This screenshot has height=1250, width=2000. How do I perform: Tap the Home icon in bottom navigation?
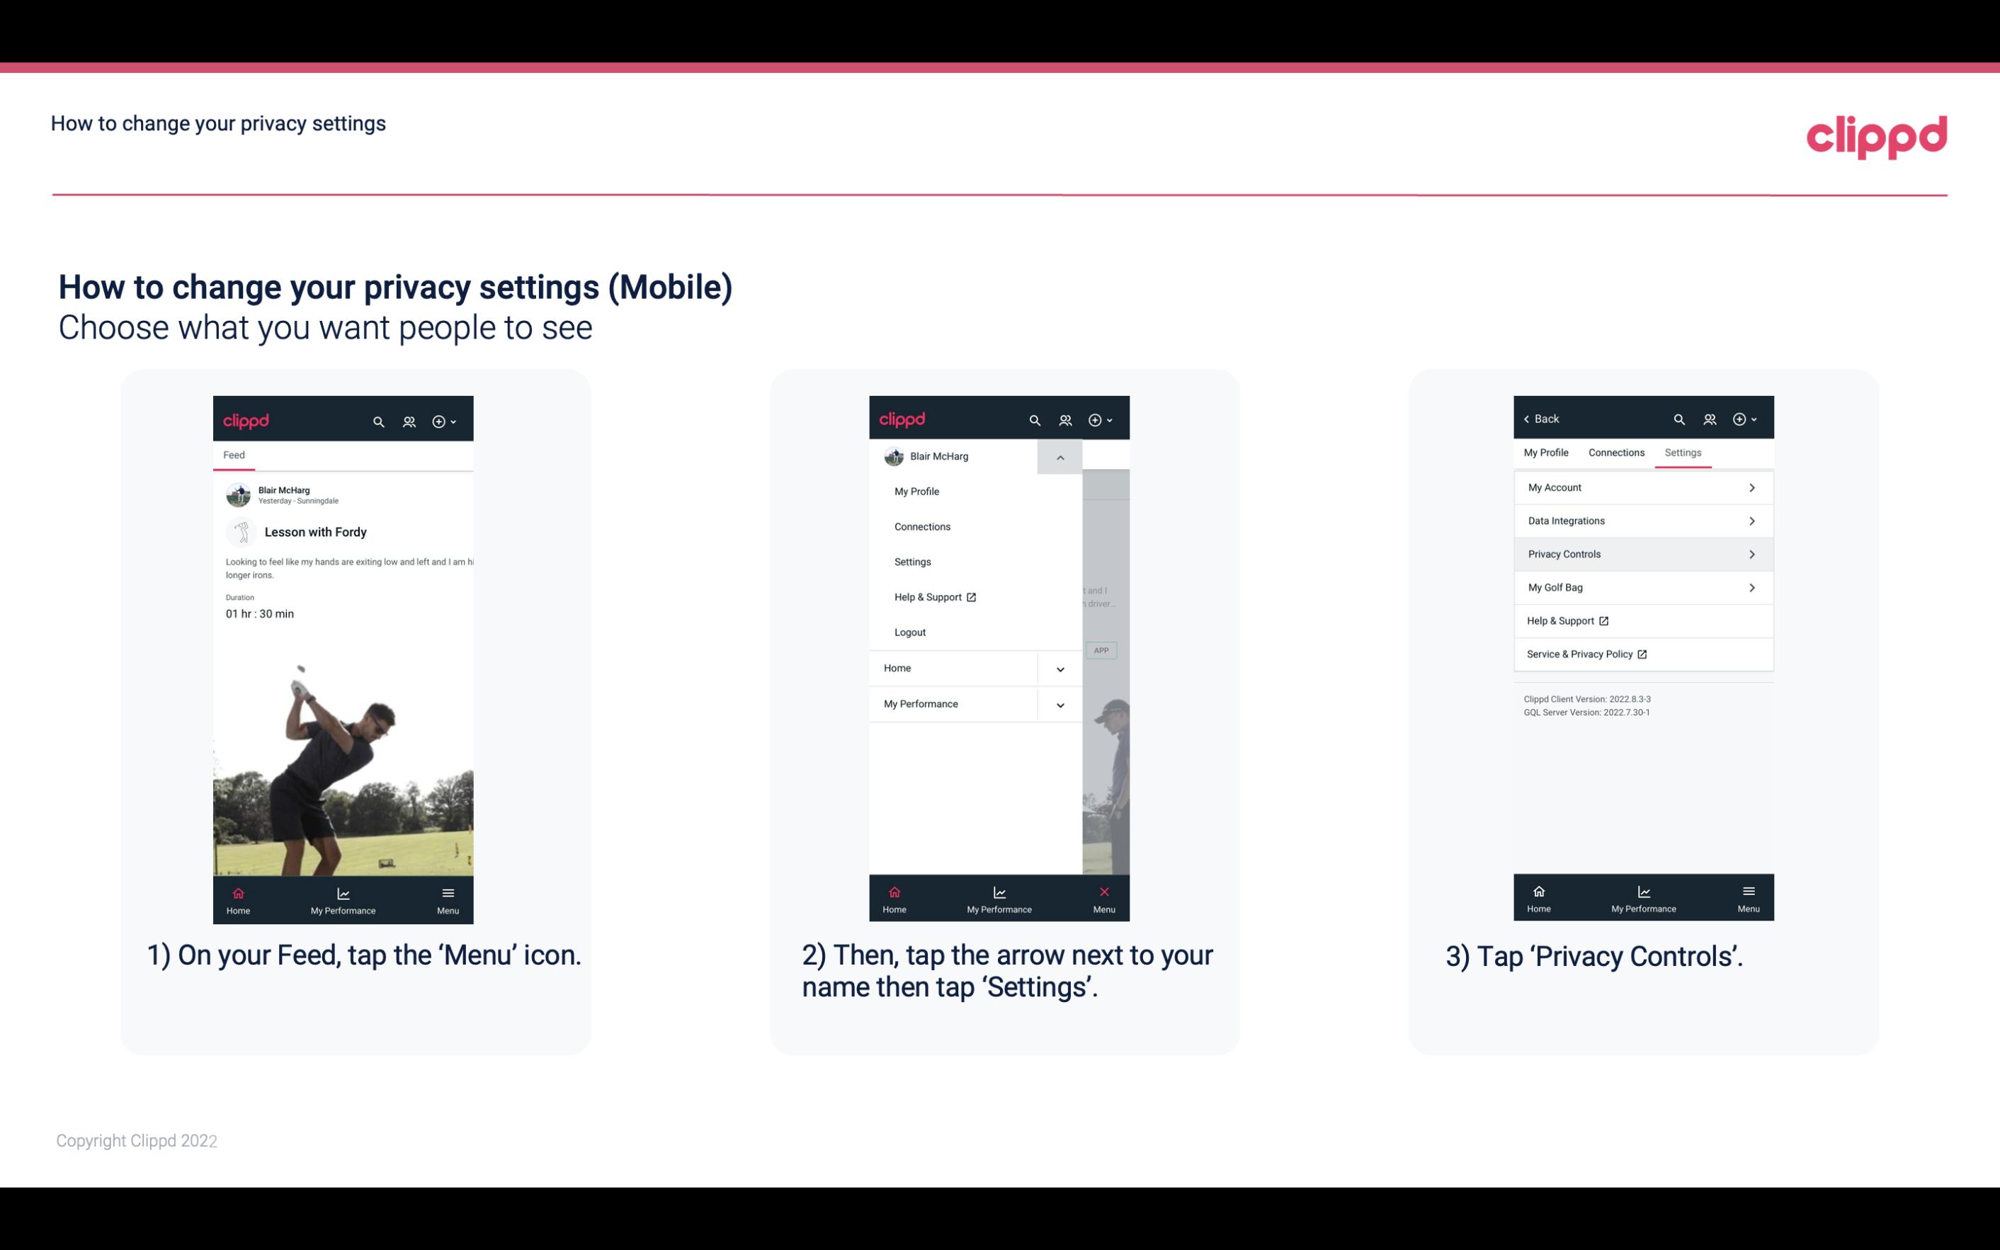(237, 892)
